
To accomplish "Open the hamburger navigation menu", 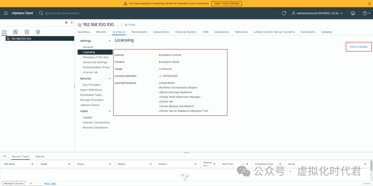I will pyautogui.click(x=6, y=13).
